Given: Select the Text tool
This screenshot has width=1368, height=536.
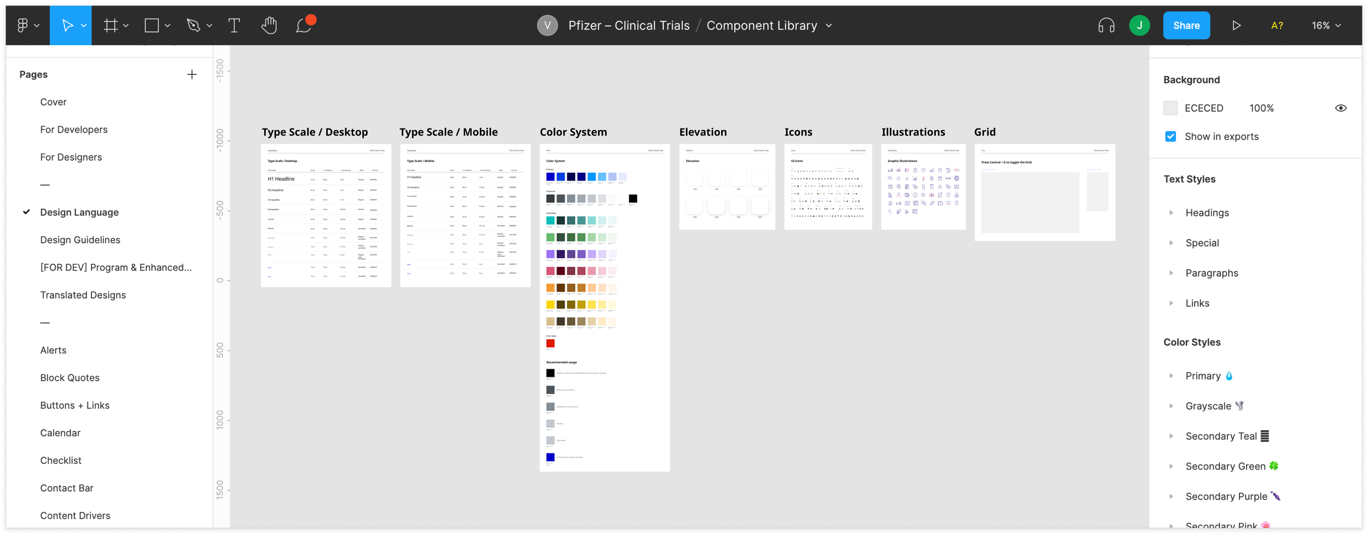Looking at the screenshot, I should [234, 25].
